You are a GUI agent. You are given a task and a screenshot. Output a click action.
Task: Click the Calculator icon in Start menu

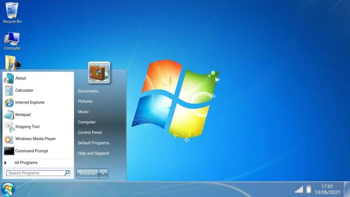(x=9, y=91)
